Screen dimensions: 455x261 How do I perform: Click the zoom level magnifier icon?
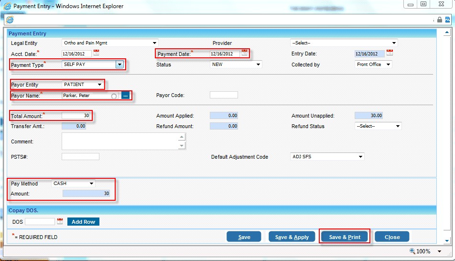coord(413,251)
